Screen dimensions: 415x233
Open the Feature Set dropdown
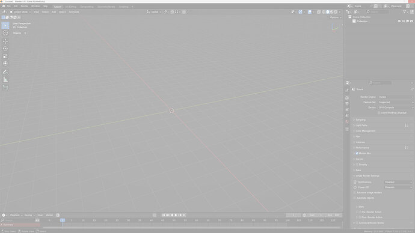coord(396,102)
